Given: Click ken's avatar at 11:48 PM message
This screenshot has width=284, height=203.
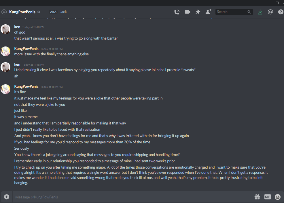Looking at the screenshot, I should coord(6,29).
